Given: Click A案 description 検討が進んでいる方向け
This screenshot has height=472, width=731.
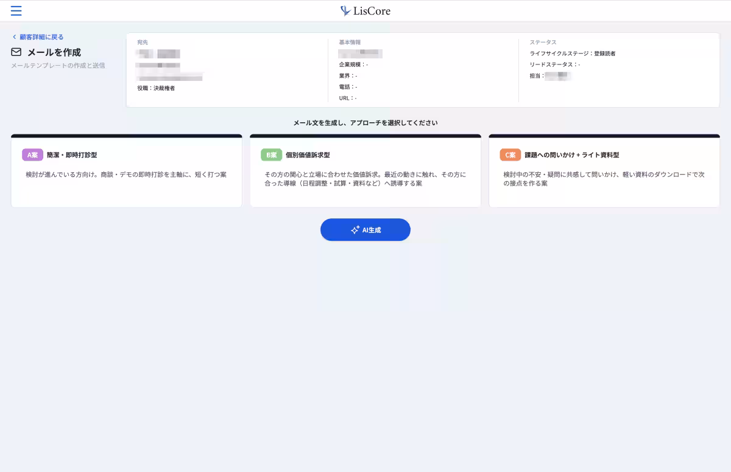Looking at the screenshot, I should 126,175.
